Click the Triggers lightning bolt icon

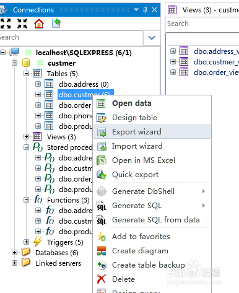point(38,242)
